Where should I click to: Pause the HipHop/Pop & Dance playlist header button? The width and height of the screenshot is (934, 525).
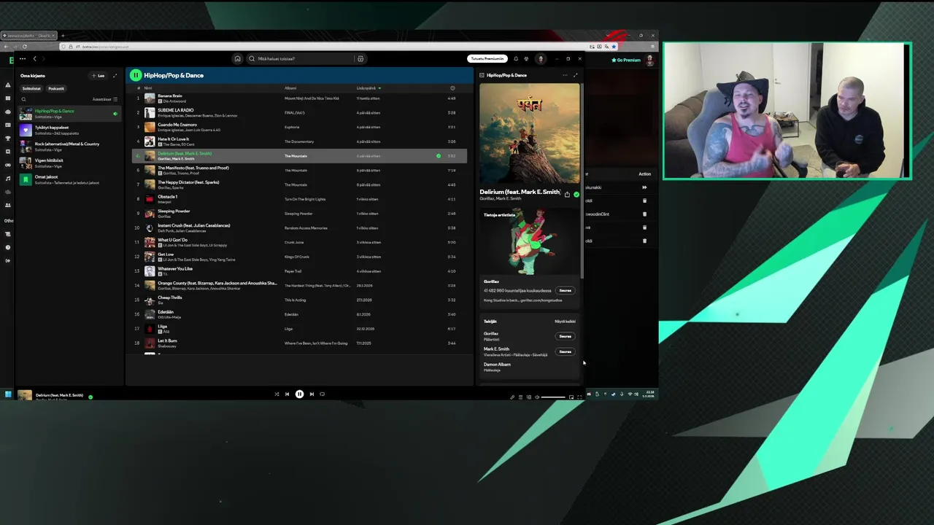click(x=136, y=75)
